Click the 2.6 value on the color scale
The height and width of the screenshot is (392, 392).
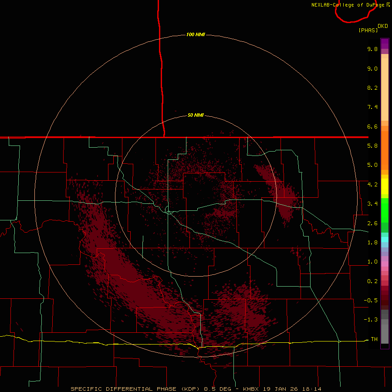372,223
